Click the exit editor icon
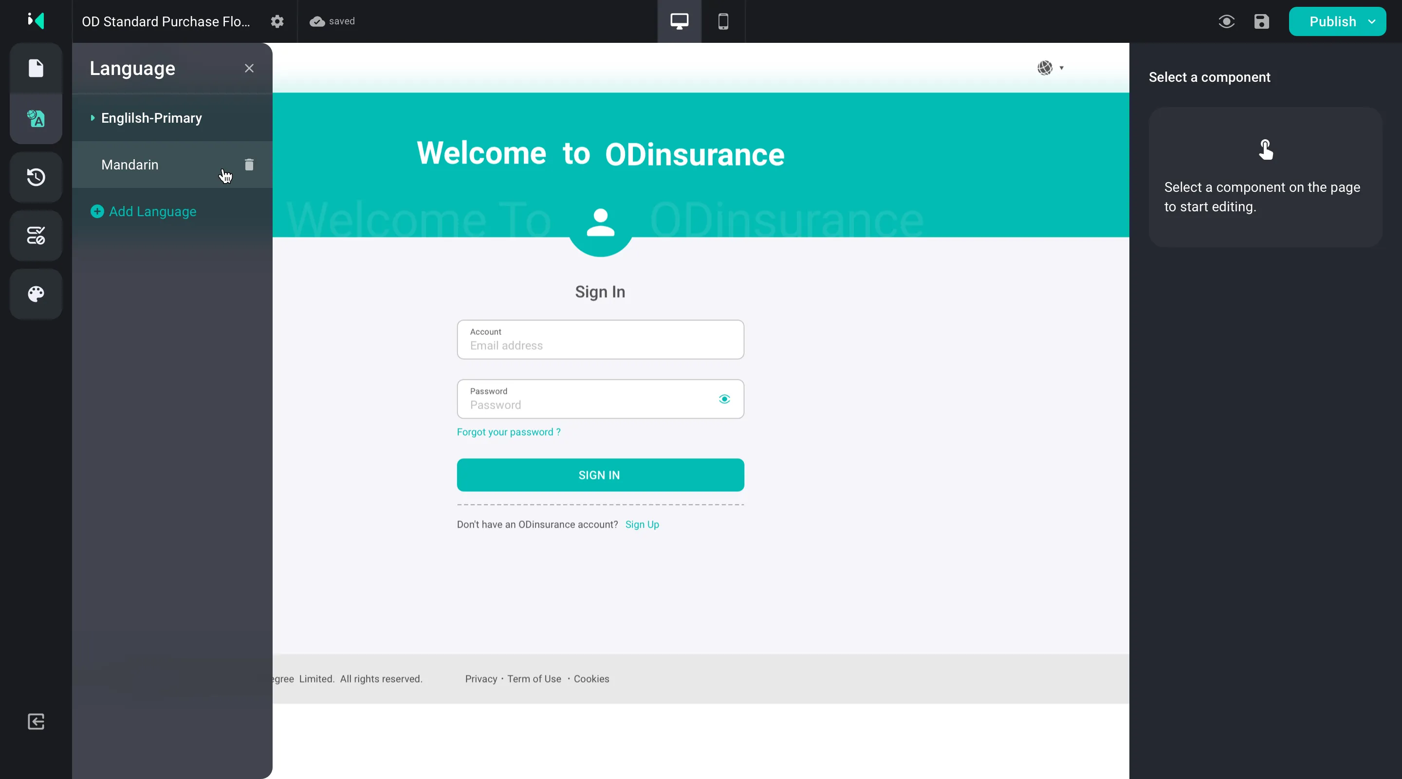The image size is (1402, 779). coord(36,721)
